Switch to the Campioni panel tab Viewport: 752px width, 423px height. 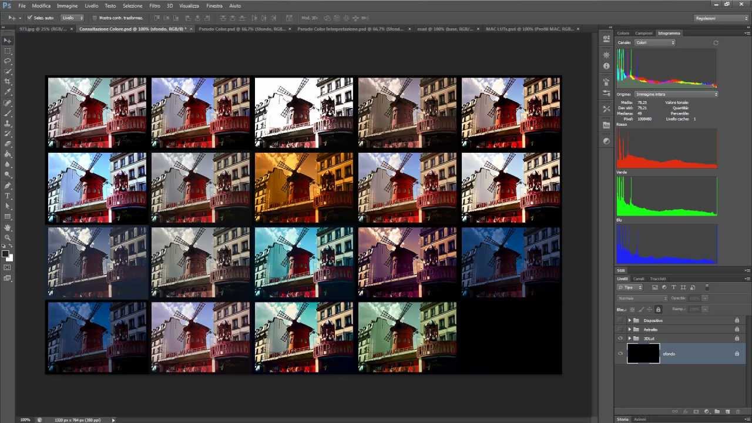pos(644,33)
